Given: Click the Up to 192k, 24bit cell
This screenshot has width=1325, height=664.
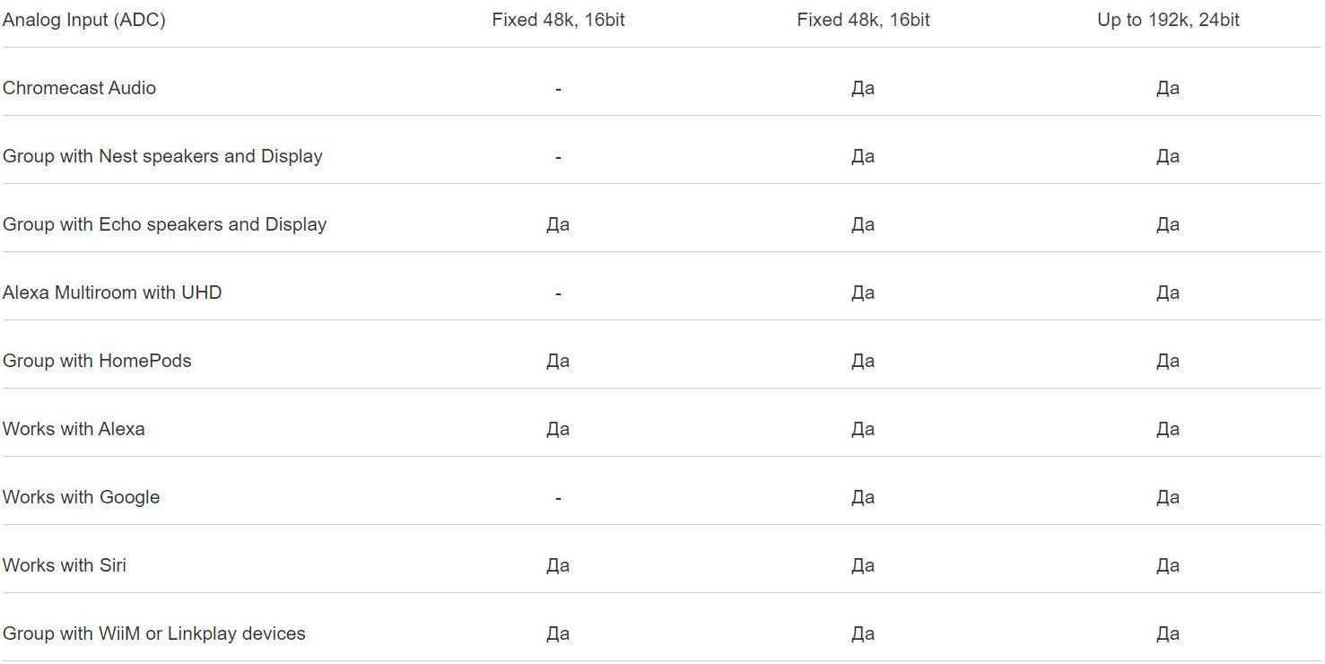Looking at the screenshot, I should pos(1168,20).
